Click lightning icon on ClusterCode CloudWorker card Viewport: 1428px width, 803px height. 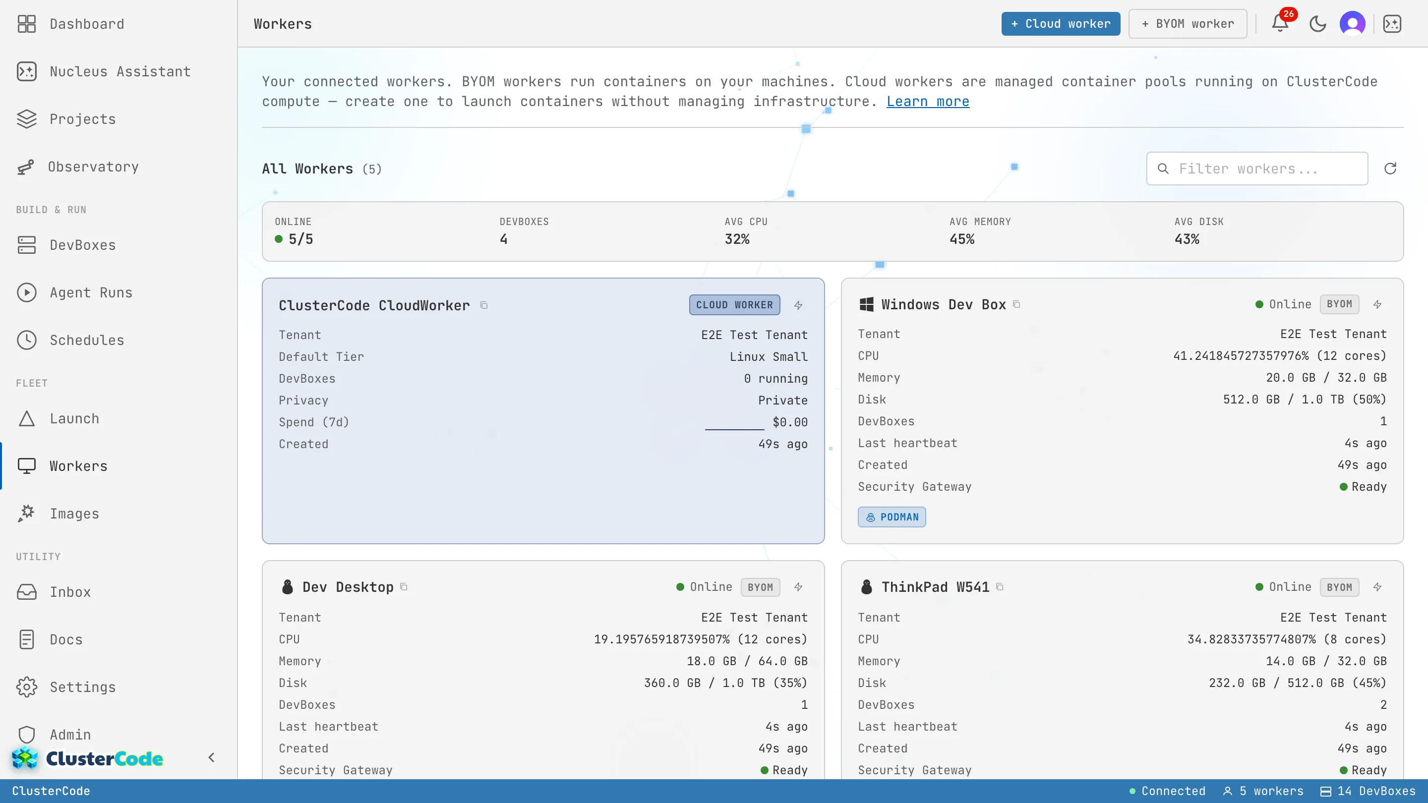798,305
